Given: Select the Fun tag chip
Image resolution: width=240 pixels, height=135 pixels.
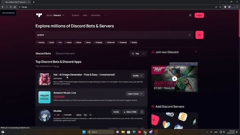Looking at the screenshot, I should (60, 42).
